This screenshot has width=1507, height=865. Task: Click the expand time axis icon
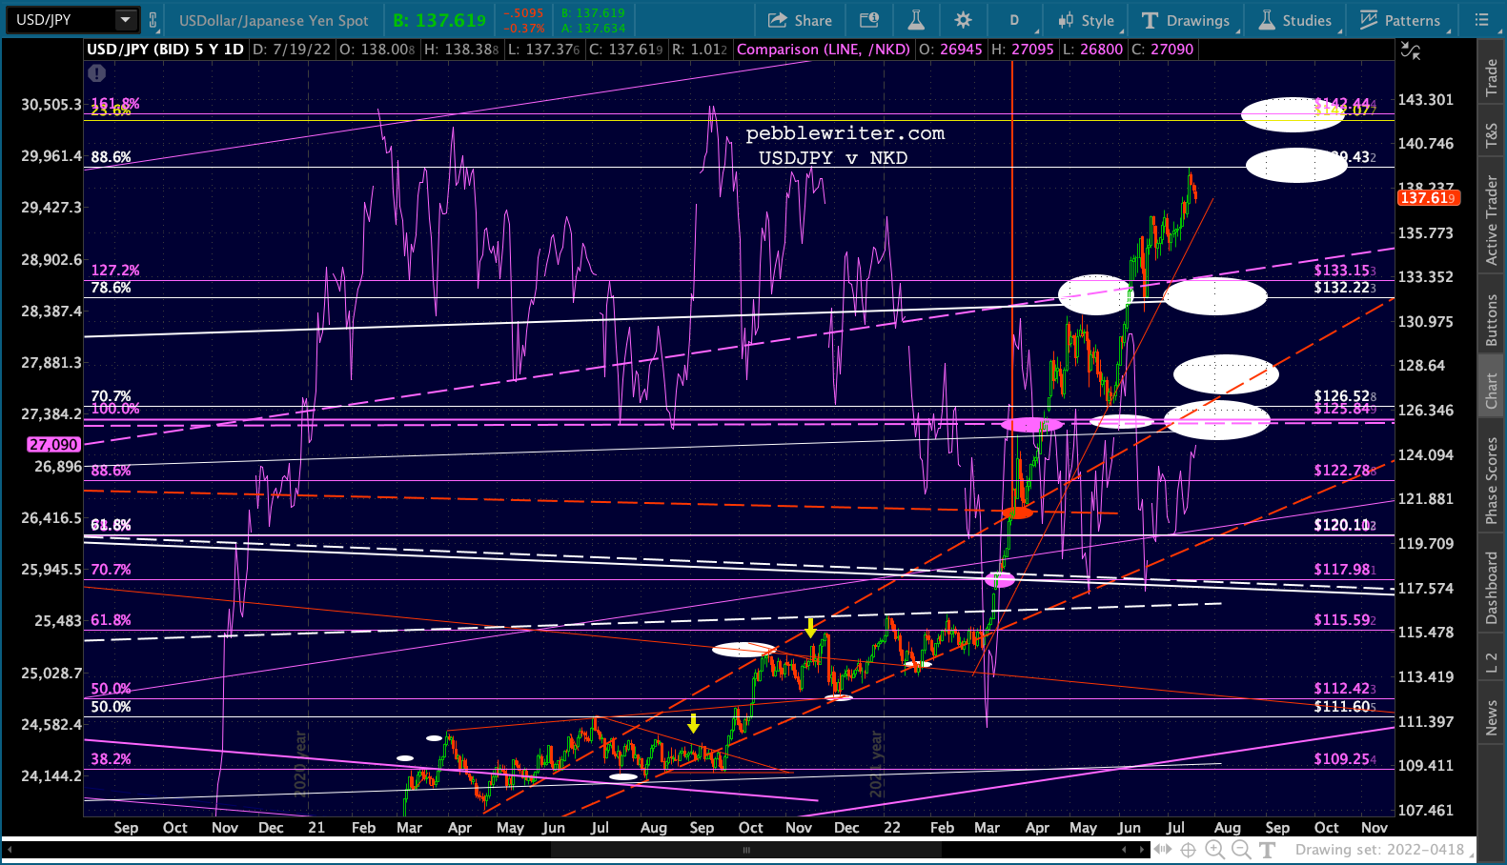1164,850
